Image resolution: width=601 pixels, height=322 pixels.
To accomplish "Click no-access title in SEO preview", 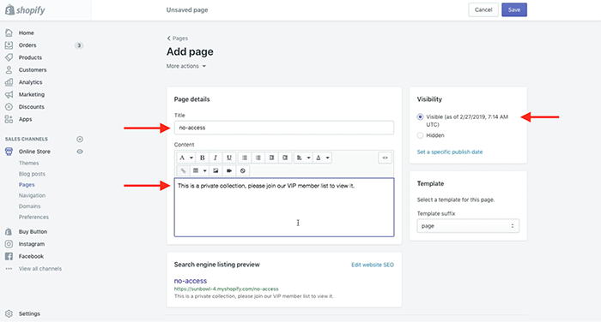I will pyautogui.click(x=190, y=281).
